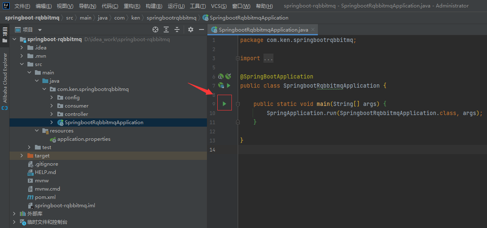This screenshot has width=487, height=228.
Task: Expand the .idea folder
Action: click(22, 48)
